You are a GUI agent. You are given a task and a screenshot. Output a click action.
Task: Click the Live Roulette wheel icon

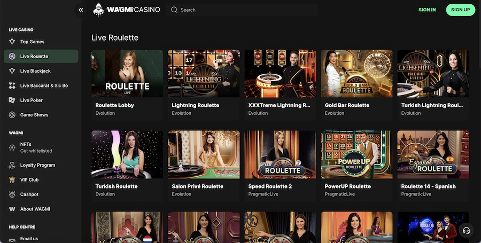pyautogui.click(x=12, y=57)
